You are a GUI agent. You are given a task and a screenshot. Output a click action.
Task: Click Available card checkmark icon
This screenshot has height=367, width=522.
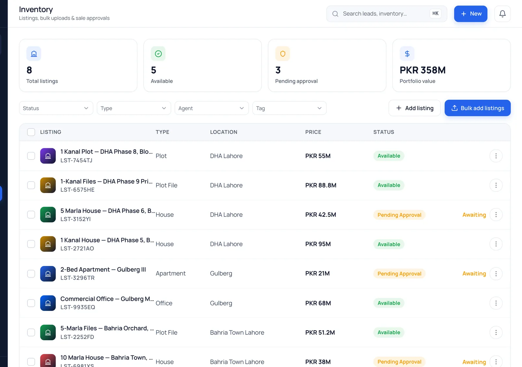click(158, 54)
